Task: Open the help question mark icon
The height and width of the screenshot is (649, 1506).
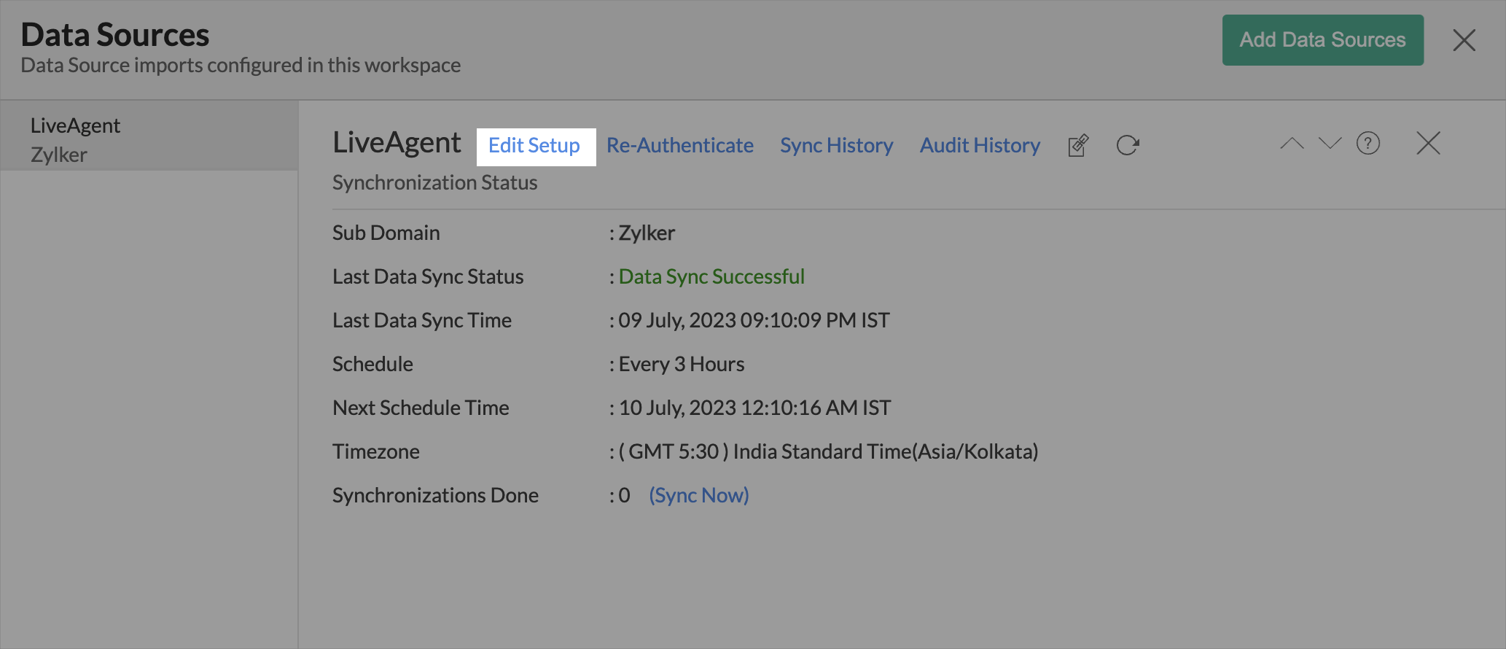Action: (1368, 144)
